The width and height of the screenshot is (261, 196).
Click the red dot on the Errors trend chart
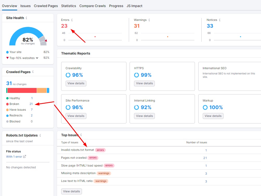tap(95, 37)
